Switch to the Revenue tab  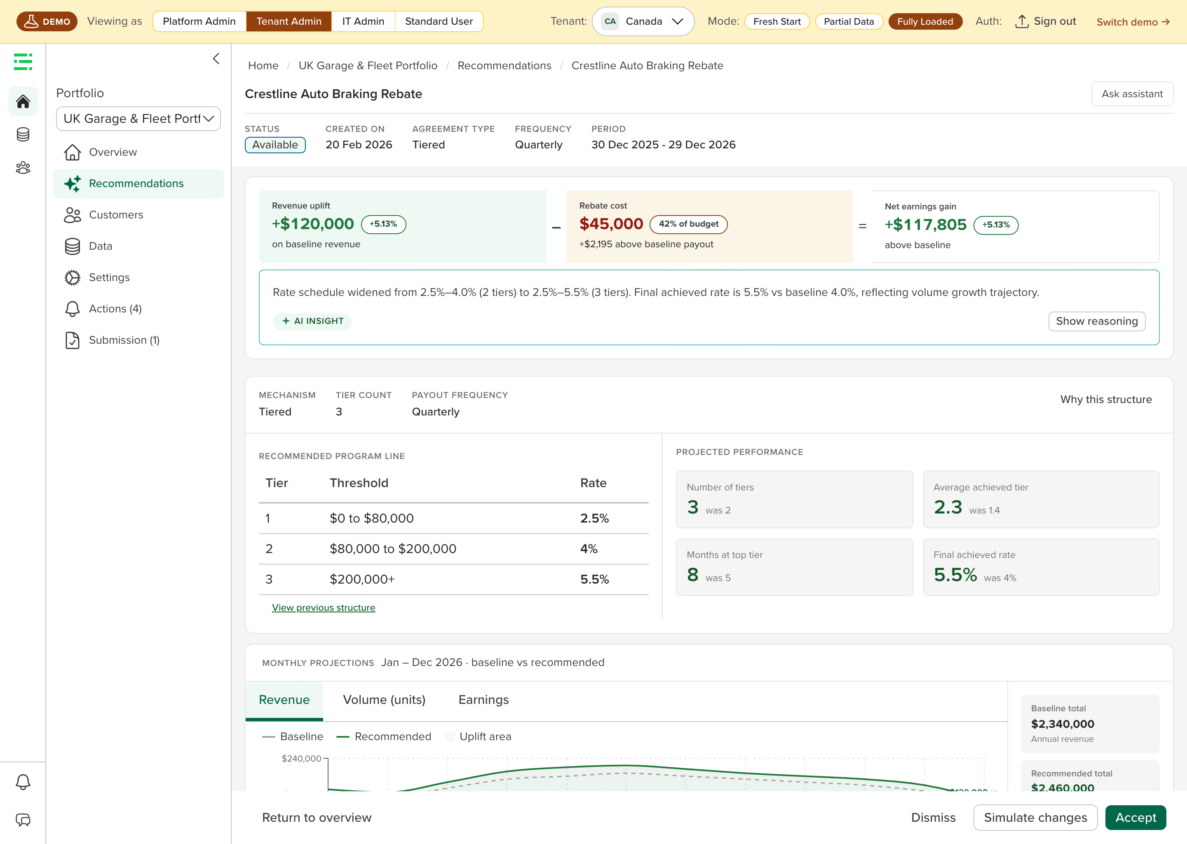284,700
